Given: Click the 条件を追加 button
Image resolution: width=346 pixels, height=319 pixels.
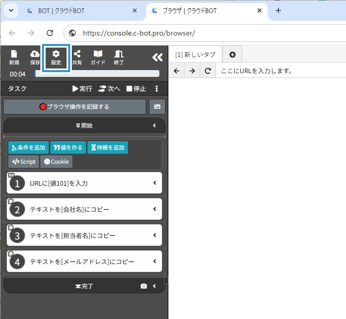Looking at the screenshot, I should tap(28, 147).
